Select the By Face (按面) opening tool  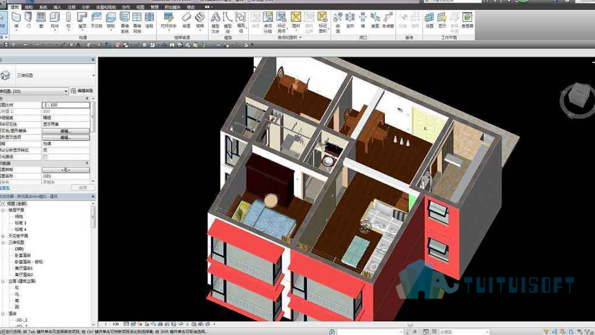[338, 22]
